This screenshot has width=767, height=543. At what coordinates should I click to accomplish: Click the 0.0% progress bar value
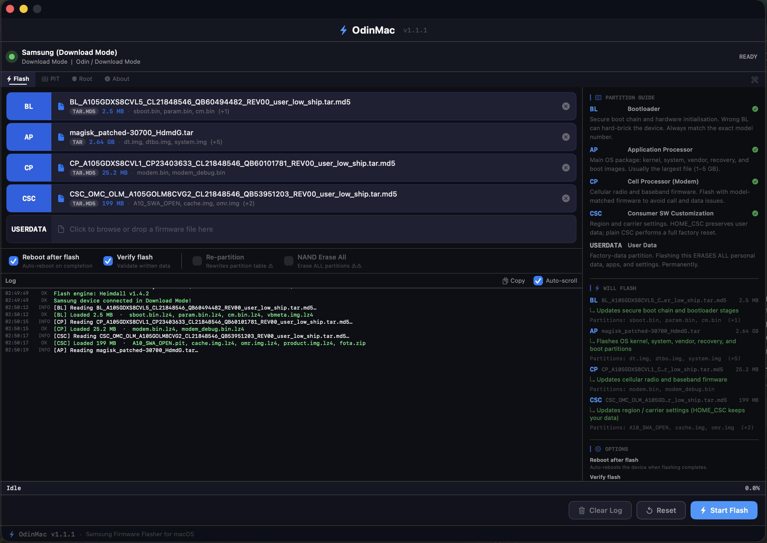(x=752, y=488)
